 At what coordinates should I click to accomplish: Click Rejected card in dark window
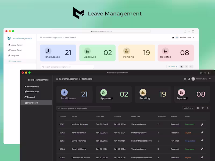click(x=192, y=94)
